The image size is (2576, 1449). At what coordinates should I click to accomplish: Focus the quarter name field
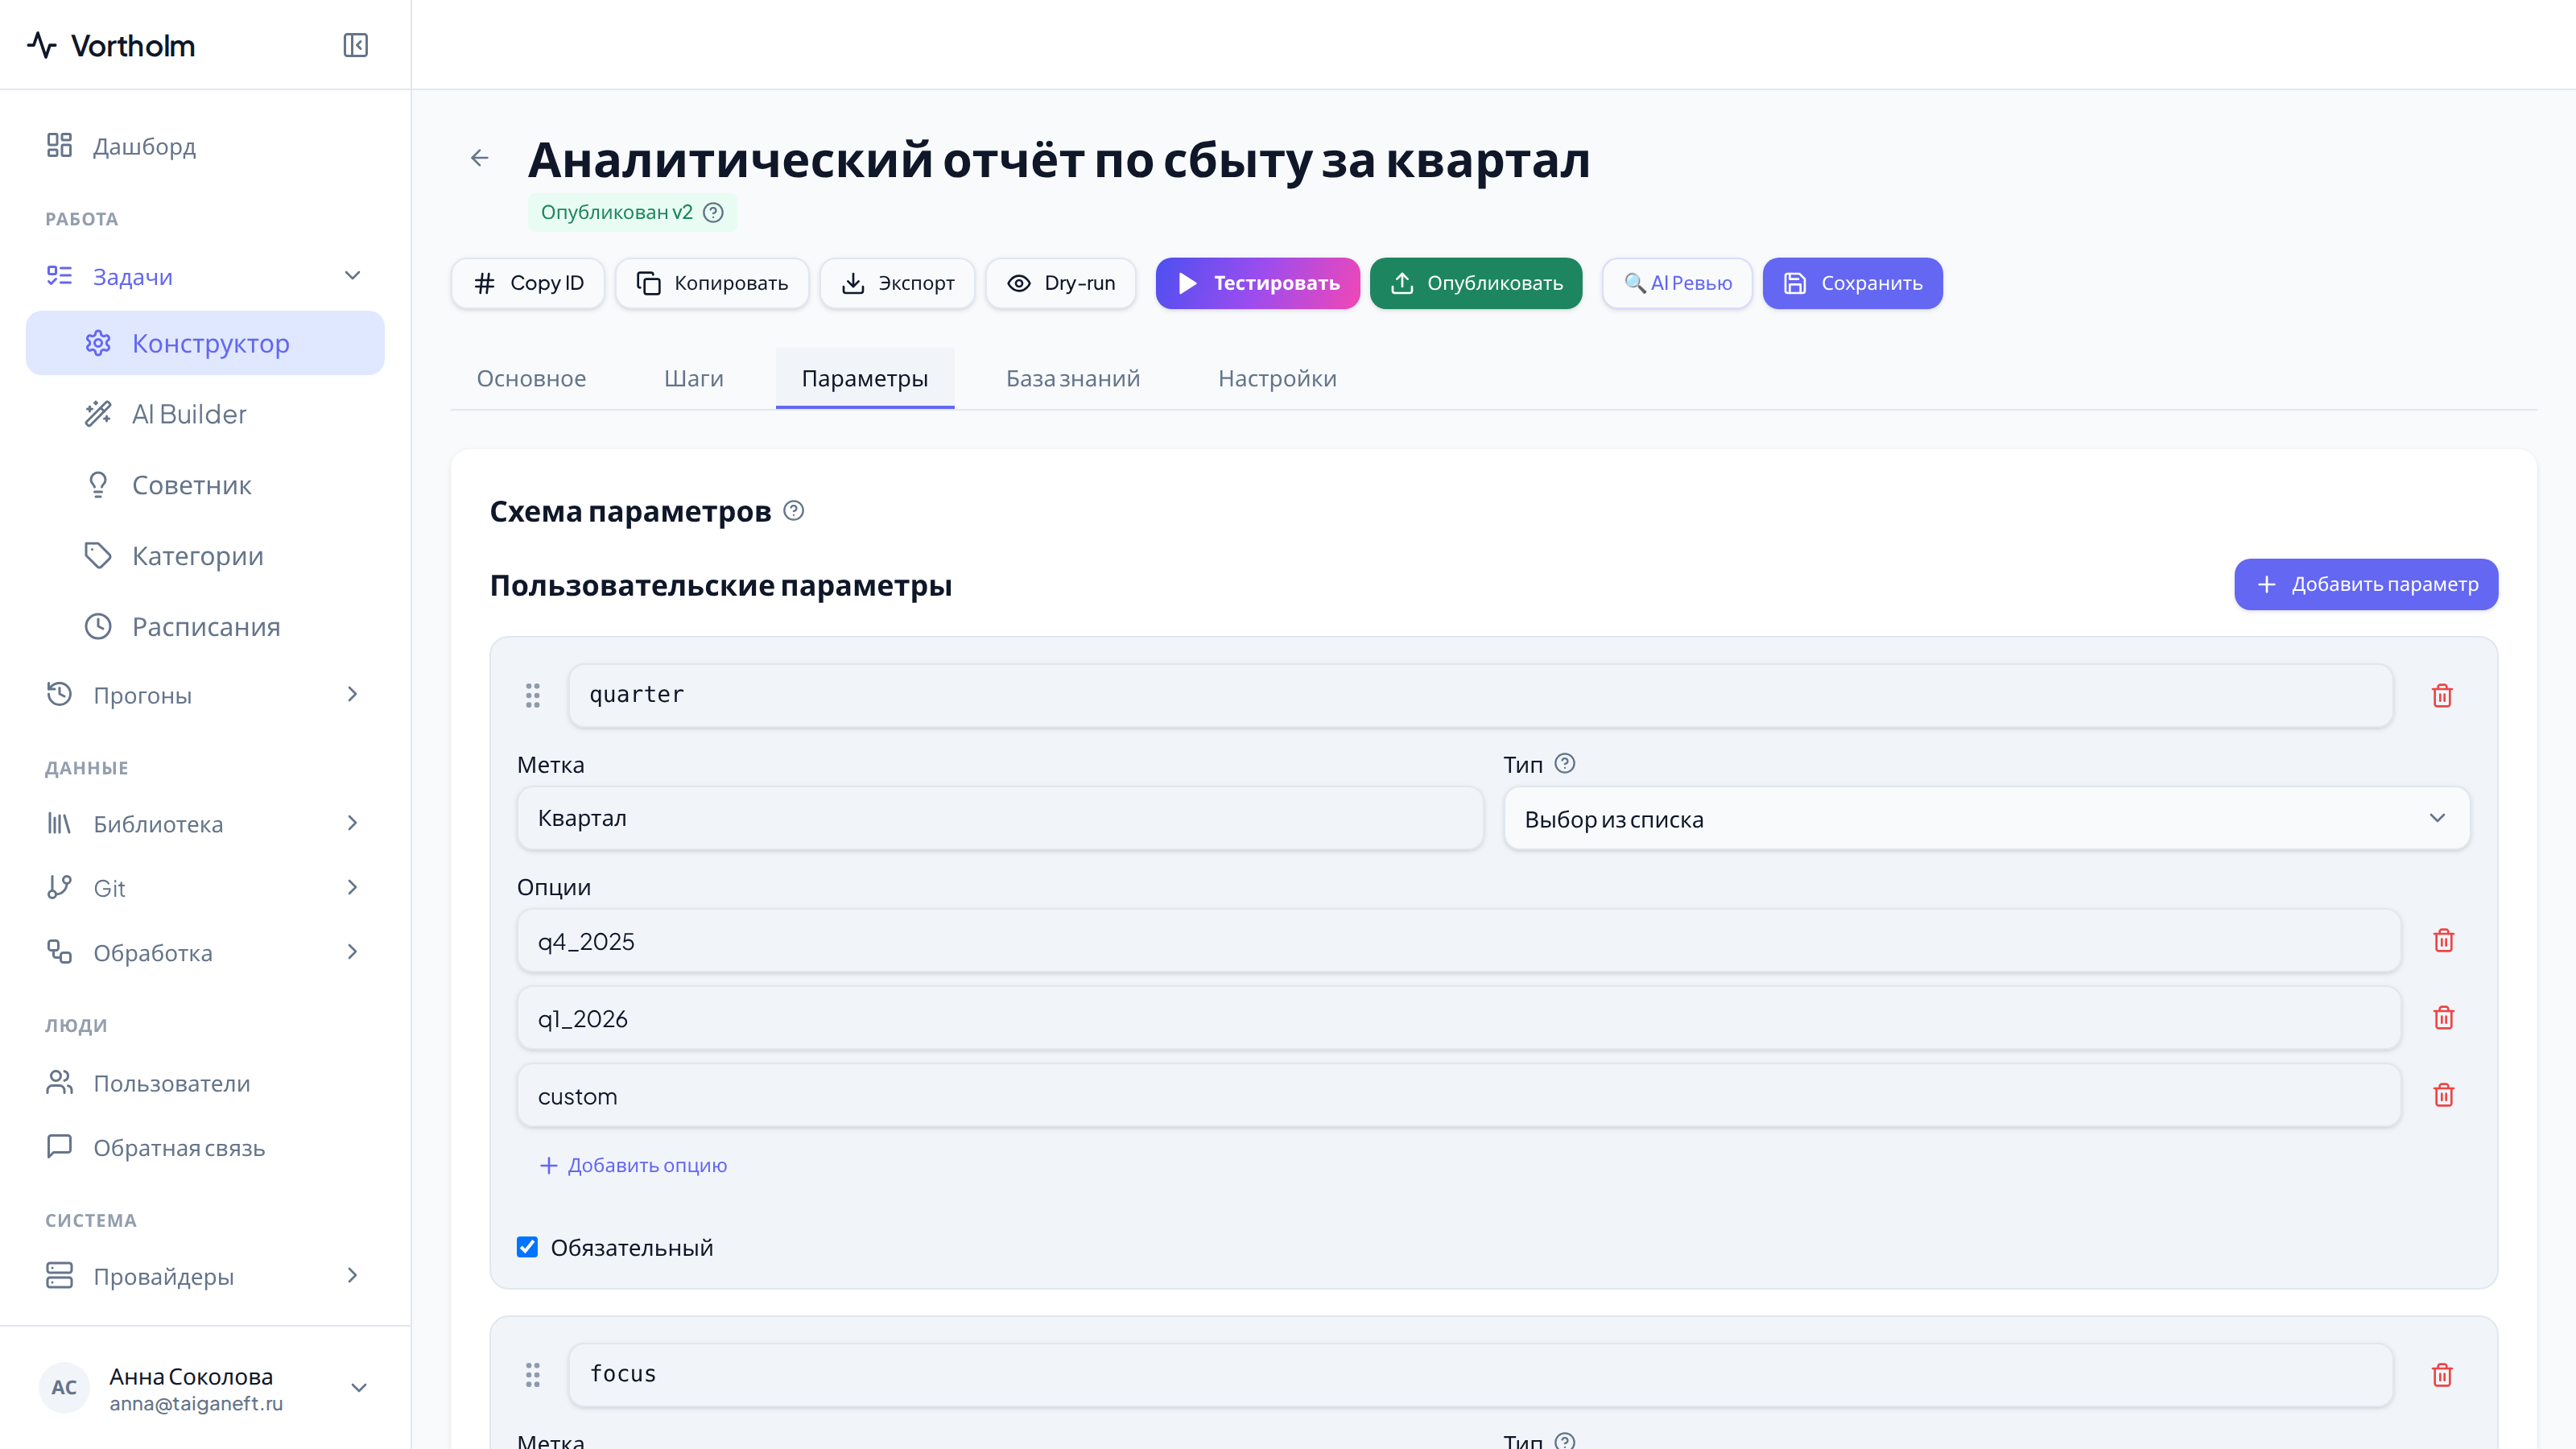pos(1481,695)
